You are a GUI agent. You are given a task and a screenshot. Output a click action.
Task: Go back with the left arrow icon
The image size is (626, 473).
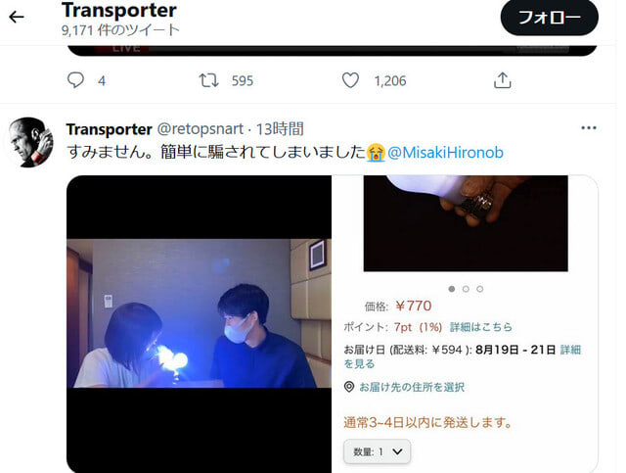(17, 17)
